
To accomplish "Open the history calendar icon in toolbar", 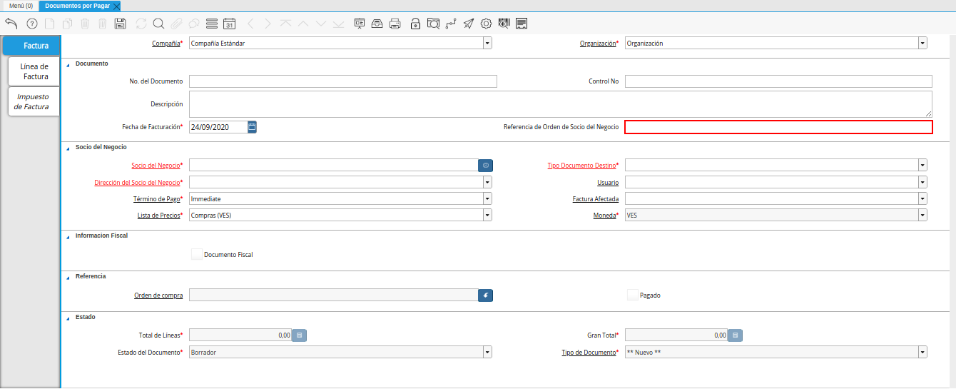I will [229, 24].
